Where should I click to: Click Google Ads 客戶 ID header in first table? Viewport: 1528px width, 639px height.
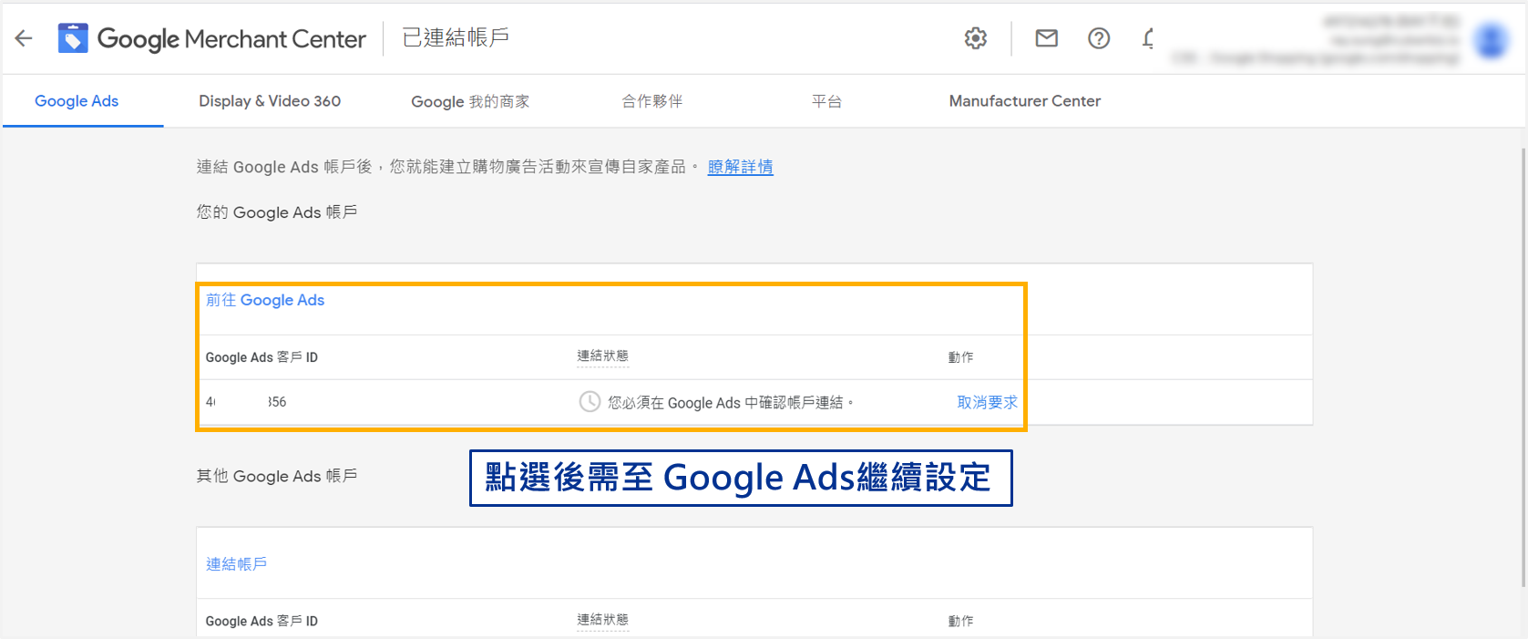pos(262,357)
